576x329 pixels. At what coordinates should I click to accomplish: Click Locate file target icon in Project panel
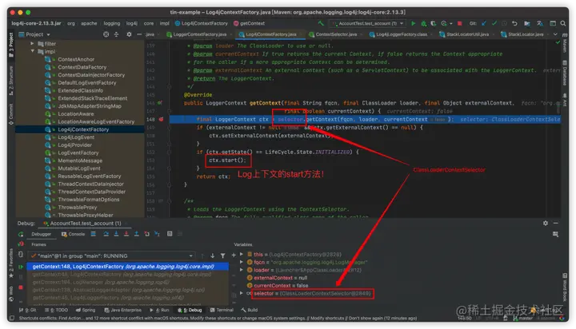click(x=106, y=34)
